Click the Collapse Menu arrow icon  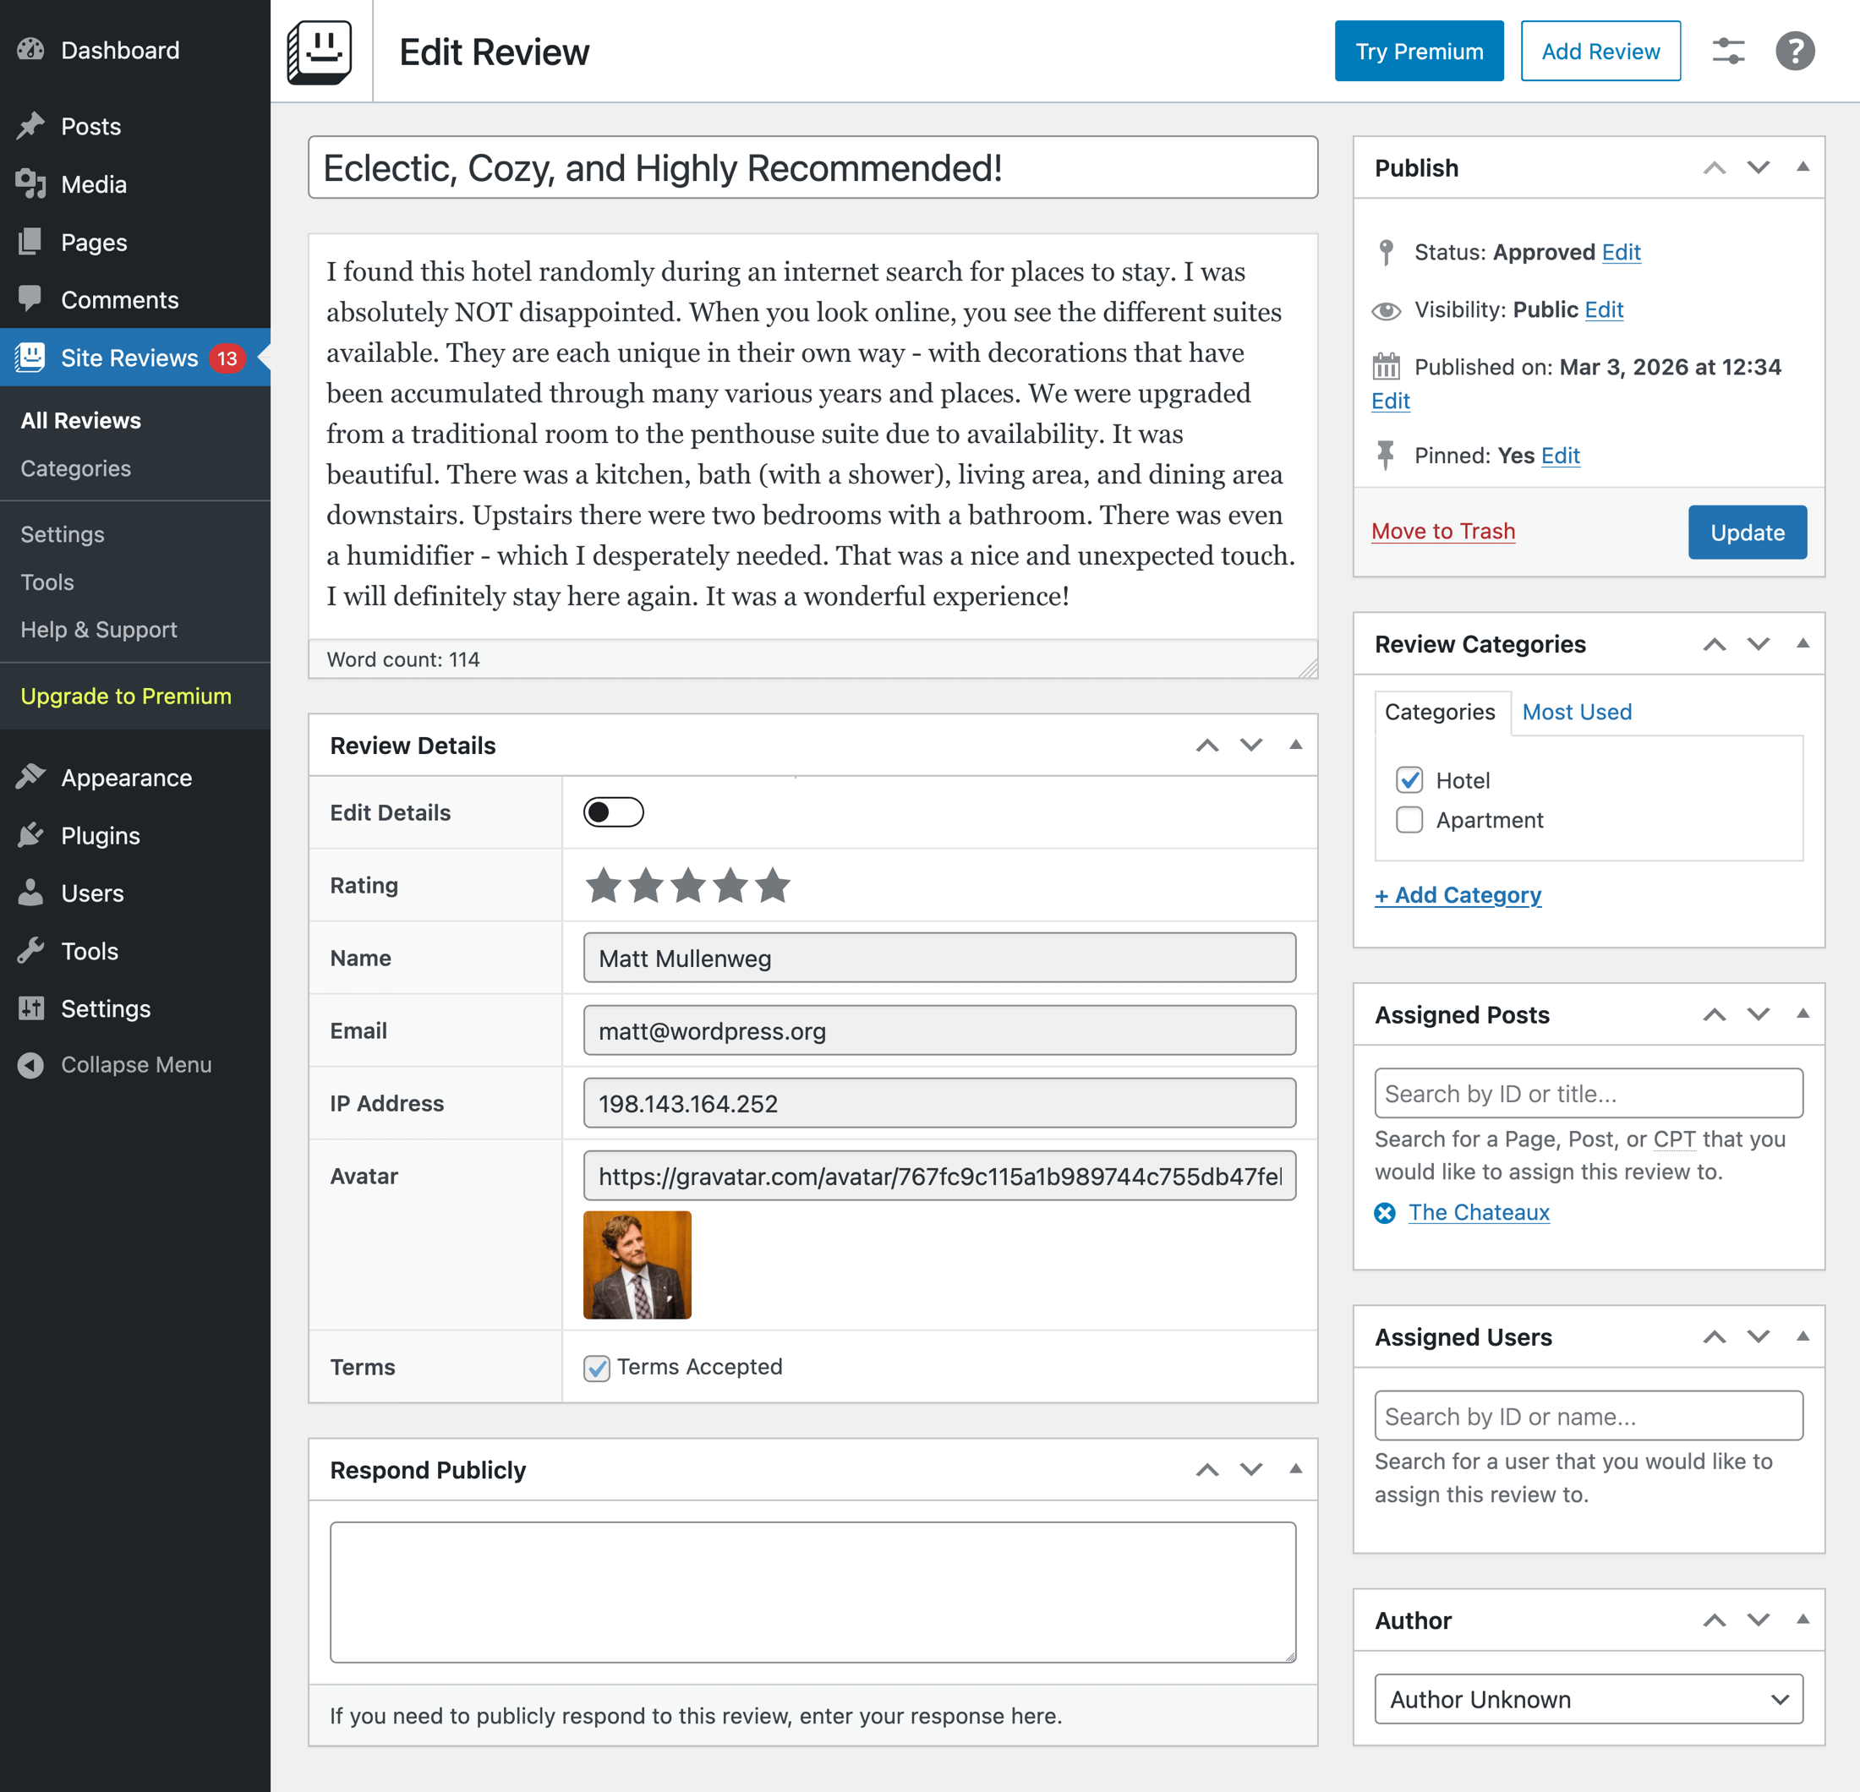point(31,1064)
